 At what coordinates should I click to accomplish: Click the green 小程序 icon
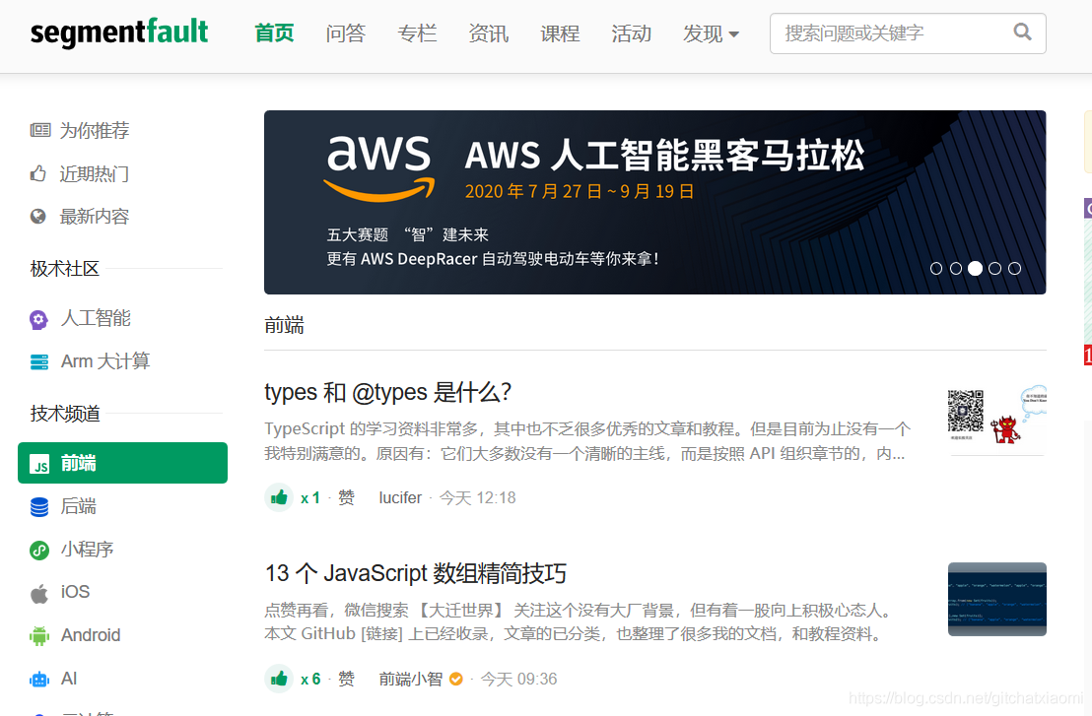39,551
